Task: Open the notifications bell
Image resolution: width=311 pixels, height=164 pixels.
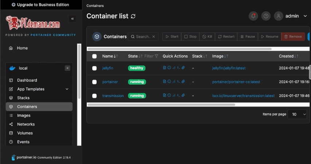Action: click(x=253, y=16)
